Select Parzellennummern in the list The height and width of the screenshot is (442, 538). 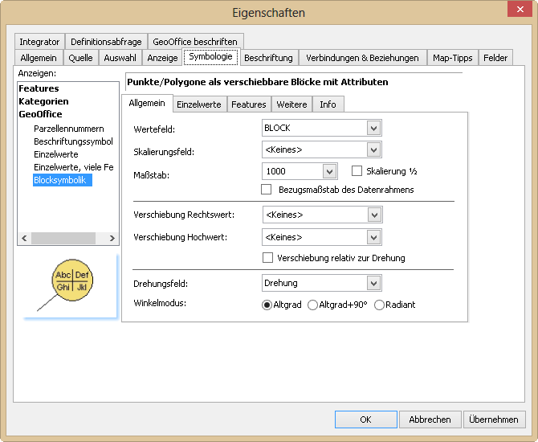point(68,129)
